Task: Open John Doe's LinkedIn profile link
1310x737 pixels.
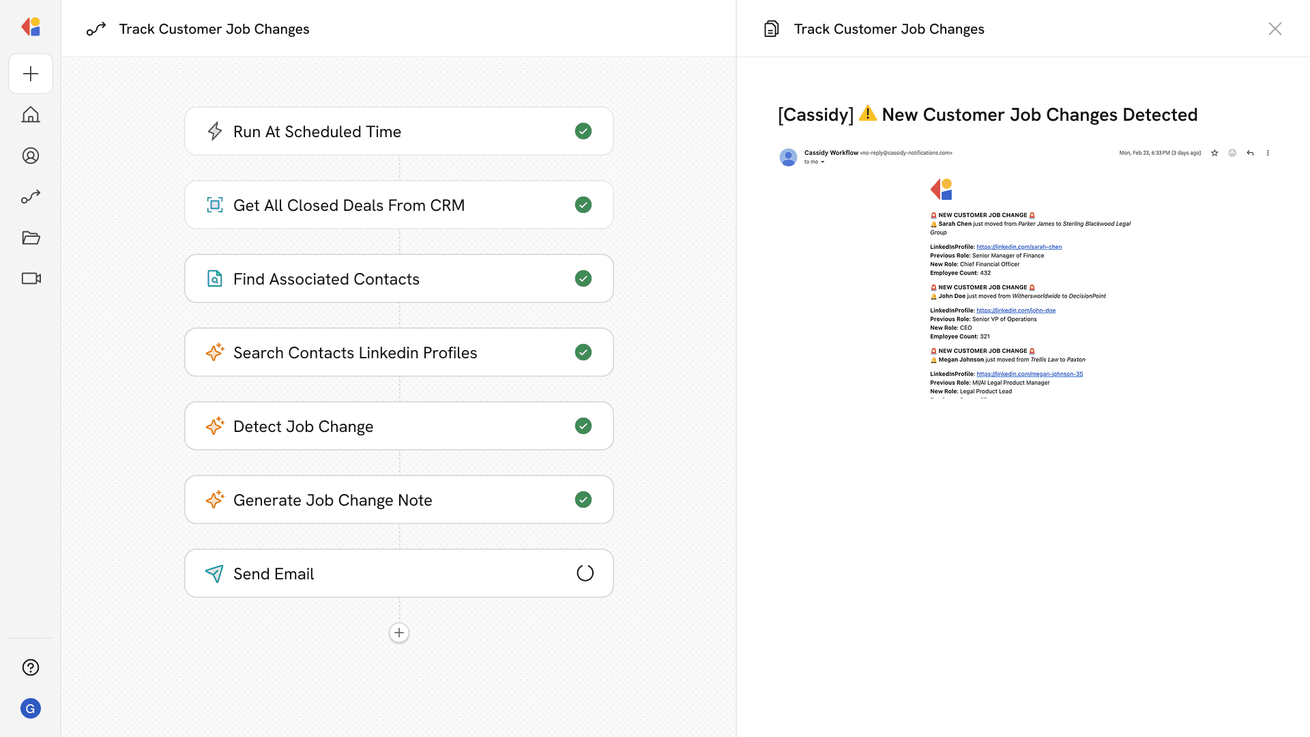Action: coord(1015,310)
